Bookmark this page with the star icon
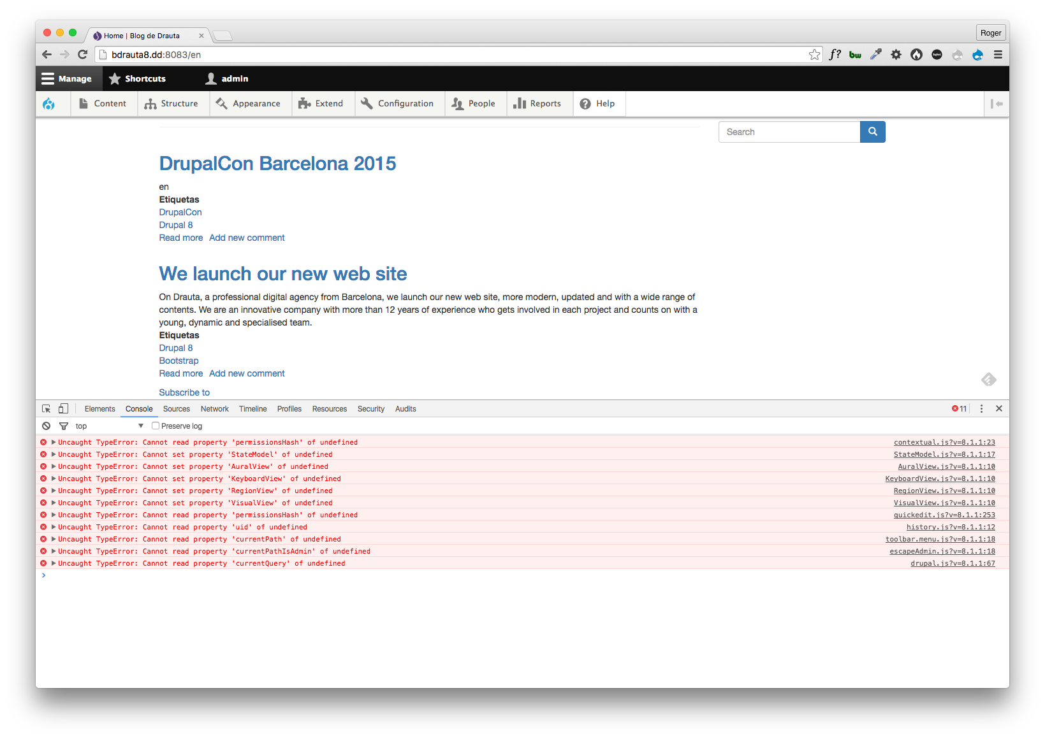 [814, 55]
